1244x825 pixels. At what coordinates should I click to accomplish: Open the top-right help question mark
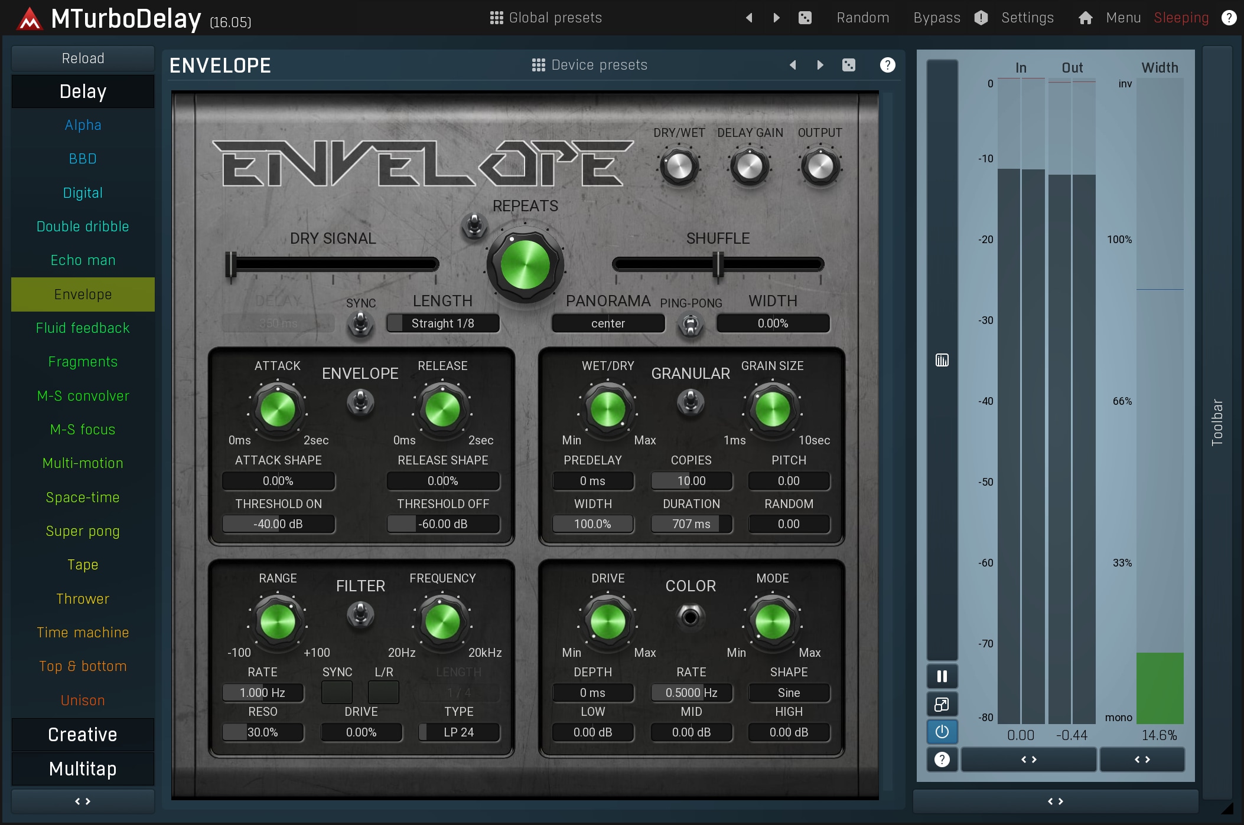click(1229, 18)
